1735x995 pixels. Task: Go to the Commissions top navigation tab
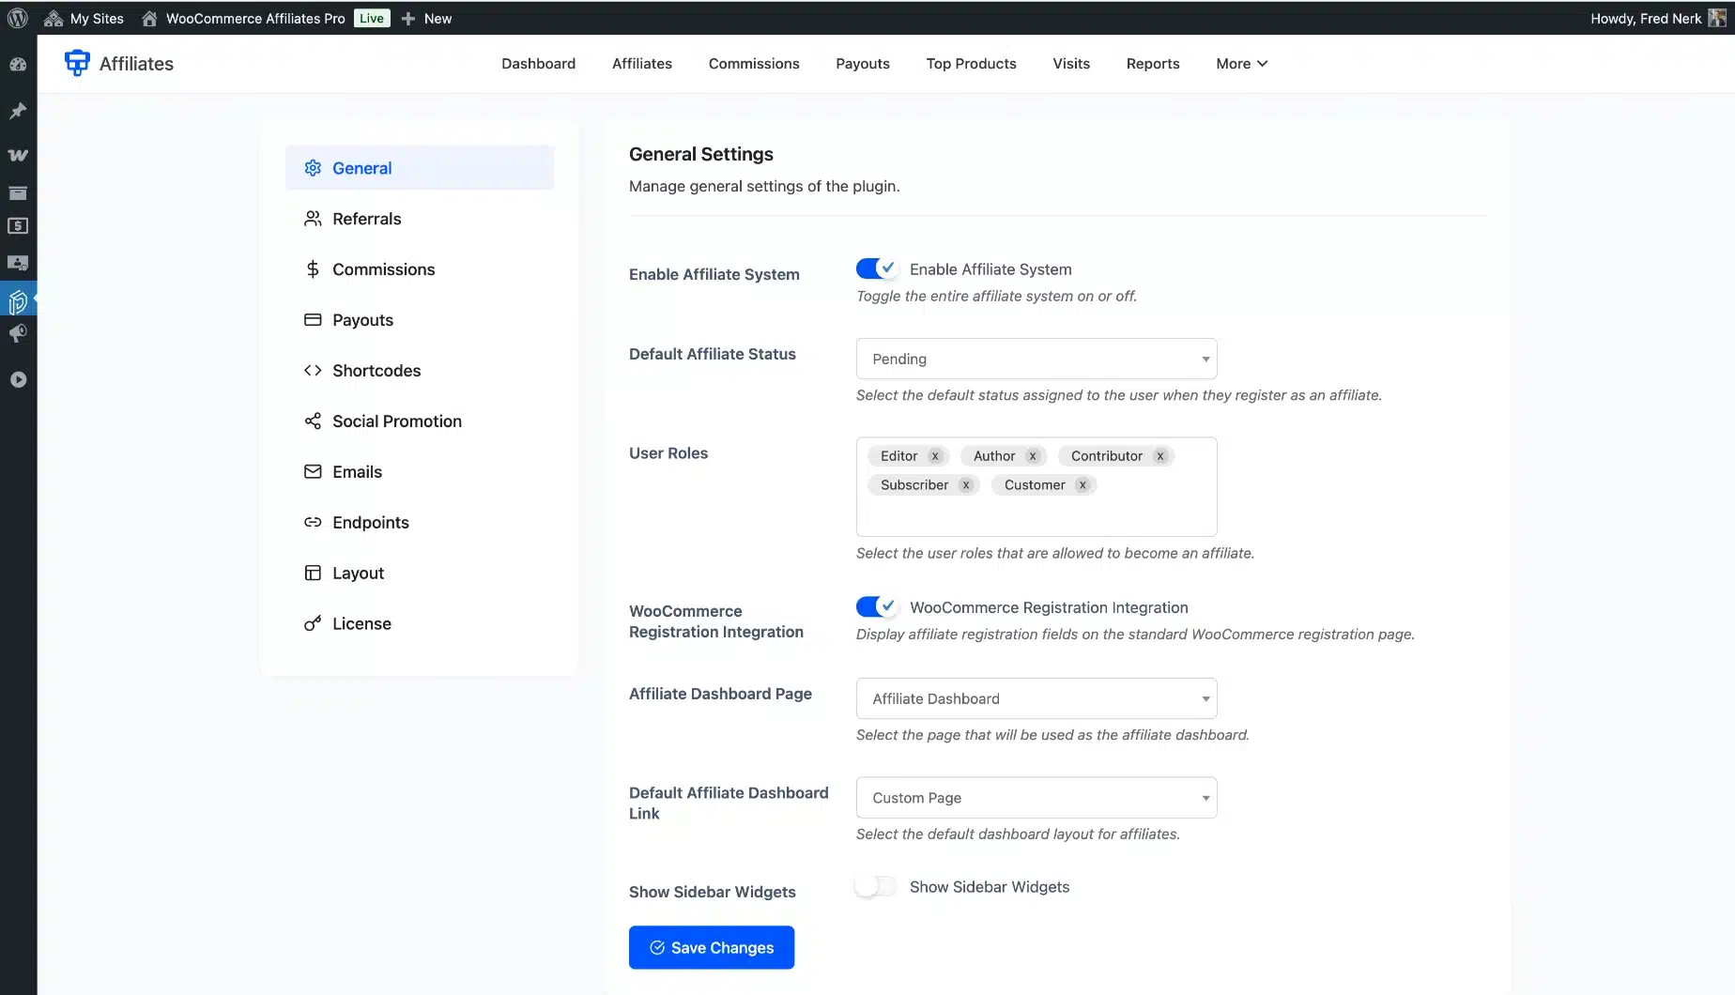coord(753,64)
